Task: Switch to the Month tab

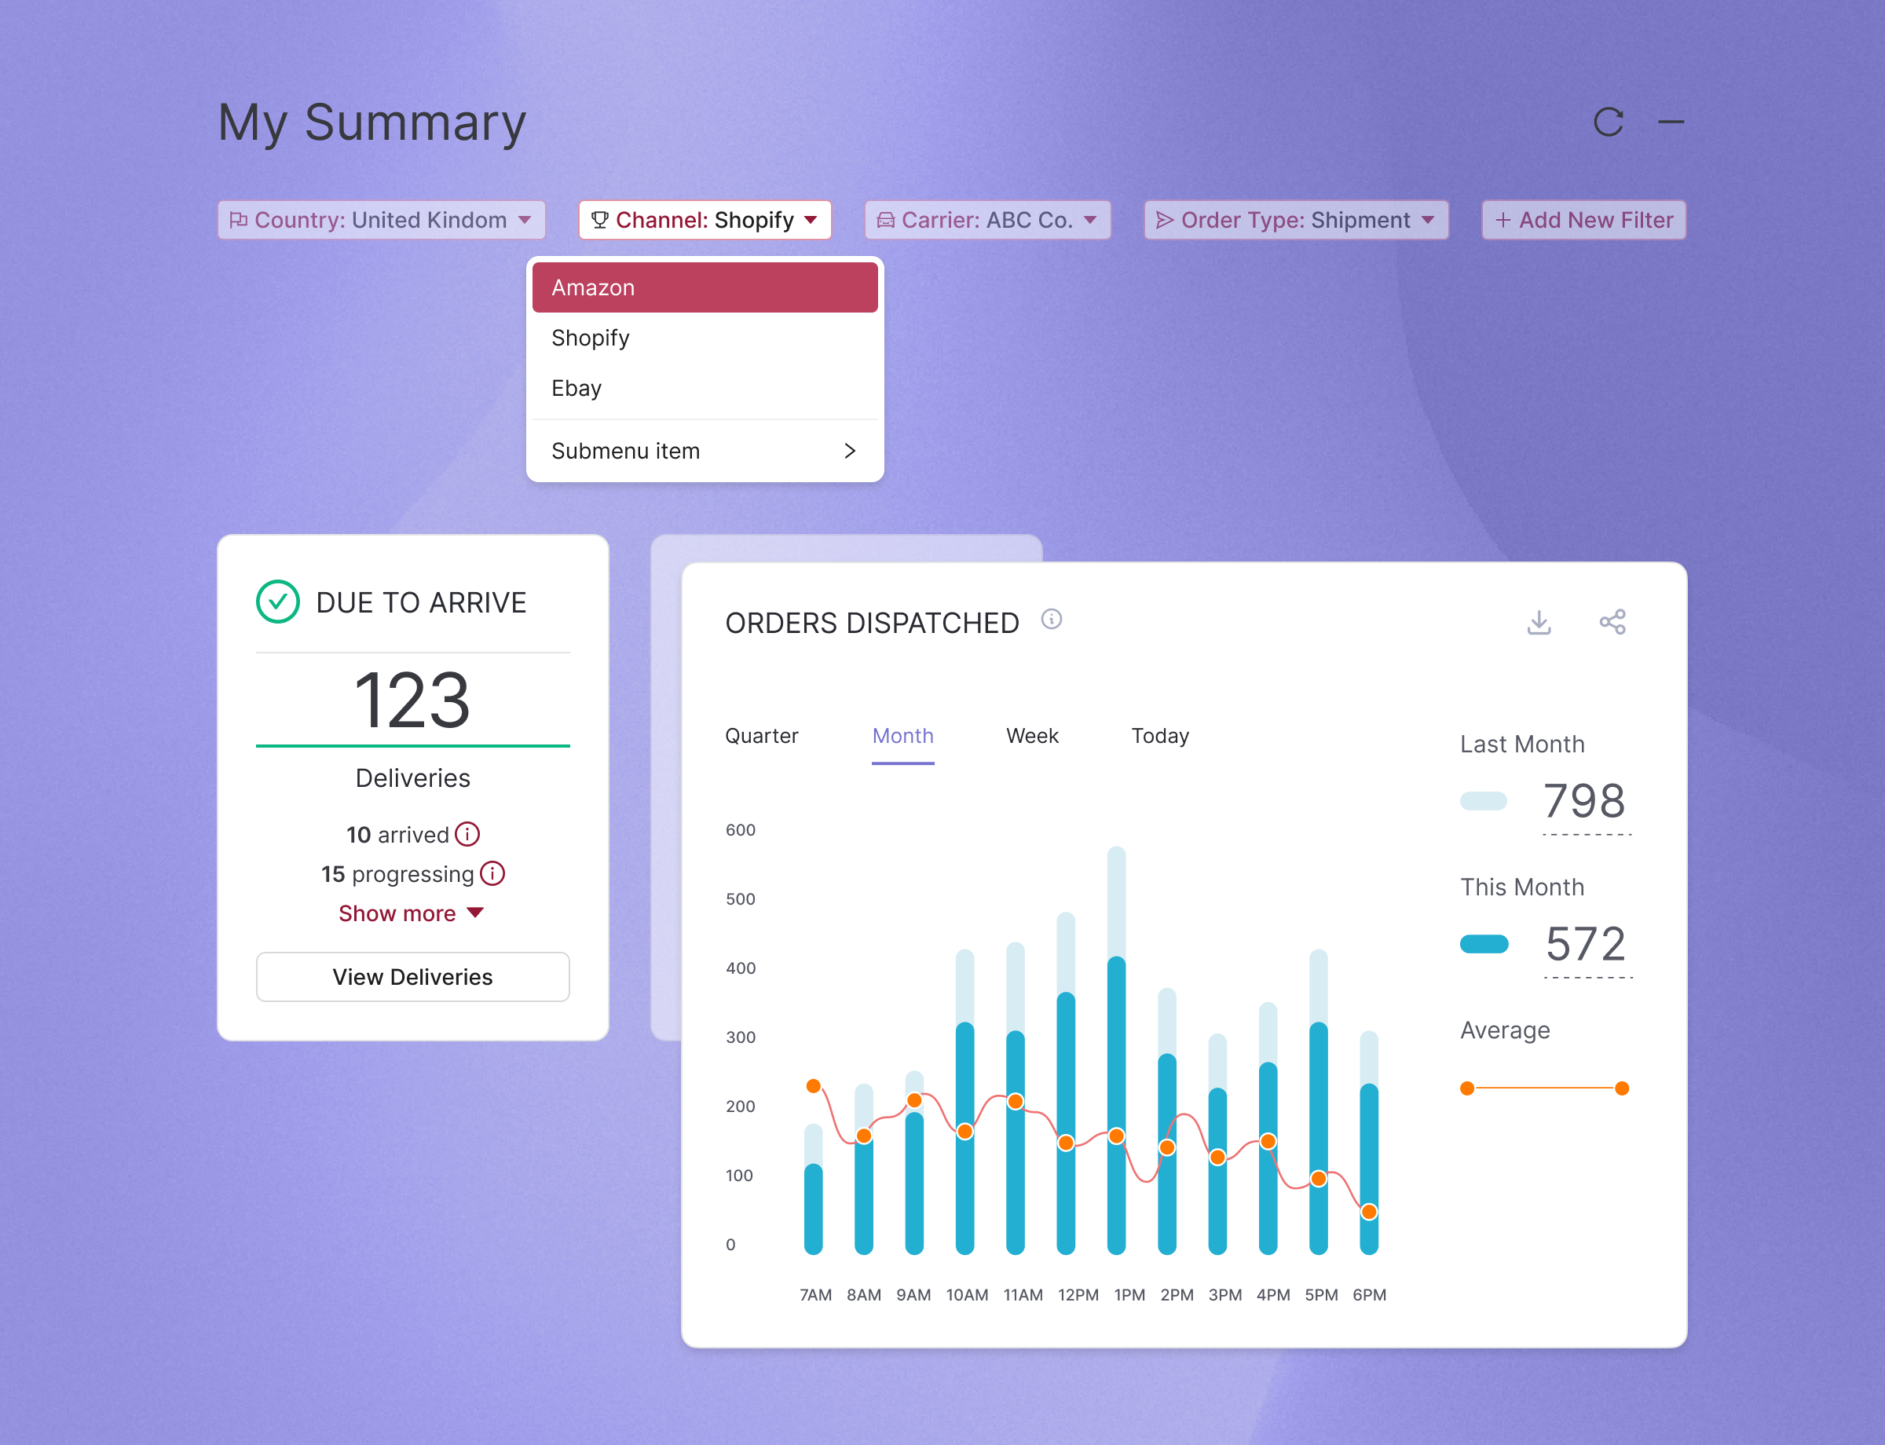Action: coord(902,737)
